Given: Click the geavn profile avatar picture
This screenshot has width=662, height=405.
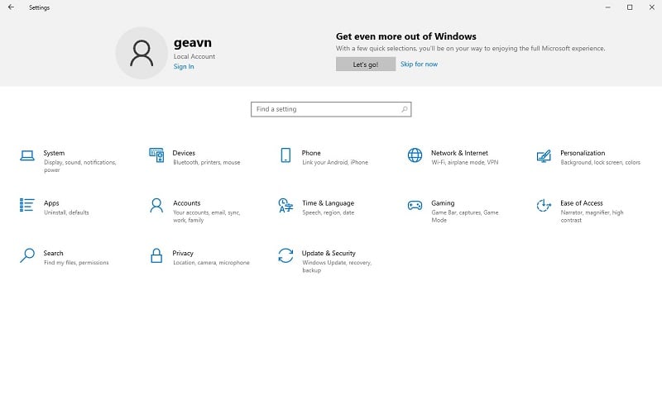Looking at the screenshot, I should pyautogui.click(x=142, y=53).
